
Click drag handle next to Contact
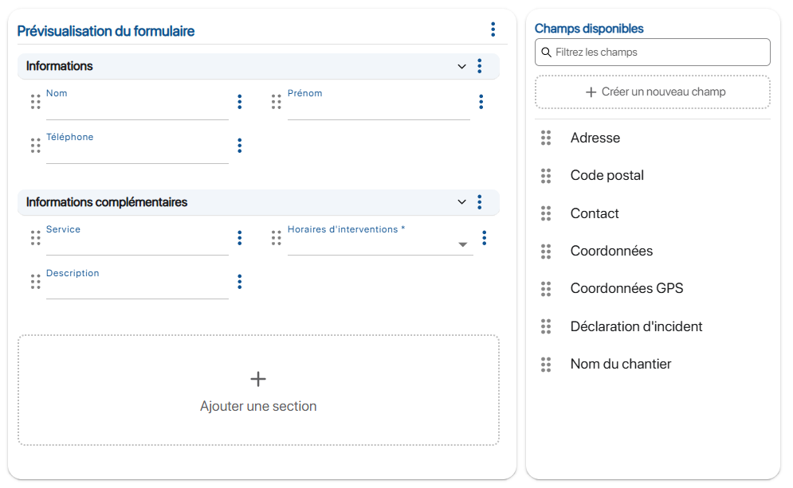pos(546,213)
